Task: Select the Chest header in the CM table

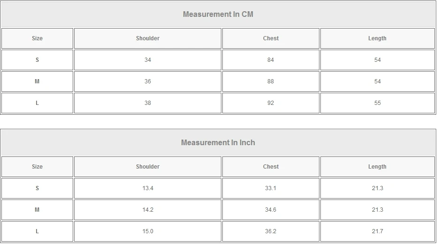Action: [271, 38]
